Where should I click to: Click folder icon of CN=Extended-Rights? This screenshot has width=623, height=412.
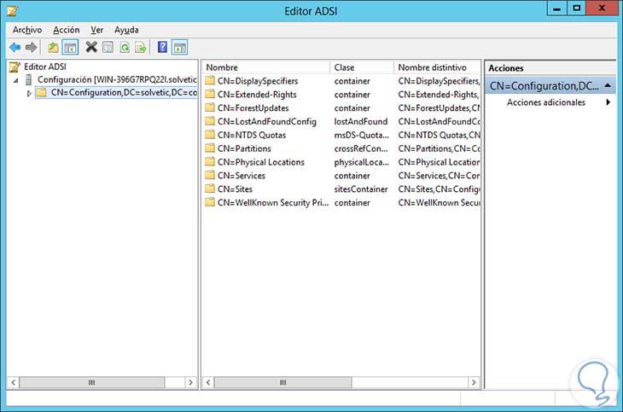[210, 94]
